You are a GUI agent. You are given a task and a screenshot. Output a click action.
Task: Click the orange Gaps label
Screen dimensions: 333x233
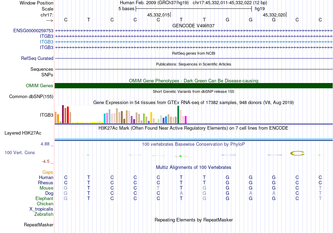(48, 172)
